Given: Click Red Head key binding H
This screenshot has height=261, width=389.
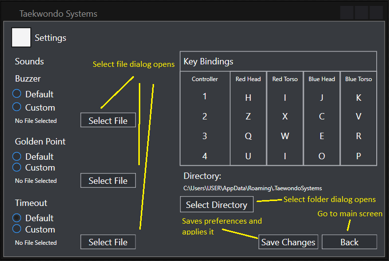Looking at the screenshot, I should (248, 97).
